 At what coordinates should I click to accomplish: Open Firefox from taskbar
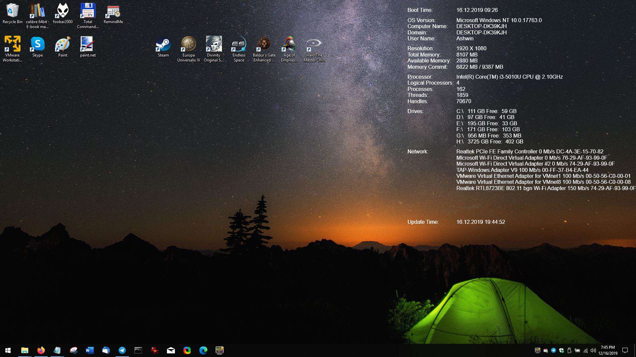pos(41,350)
